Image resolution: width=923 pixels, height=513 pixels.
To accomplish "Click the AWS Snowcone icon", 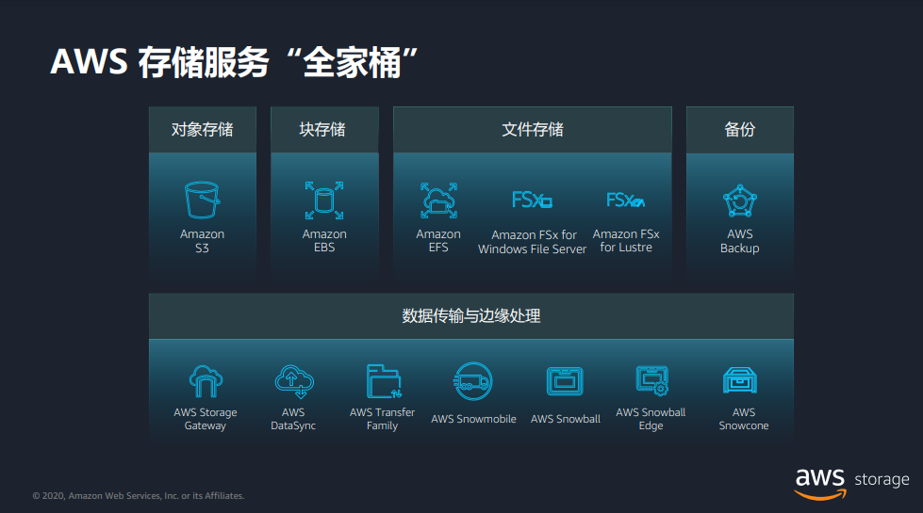I will pos(740,381).
